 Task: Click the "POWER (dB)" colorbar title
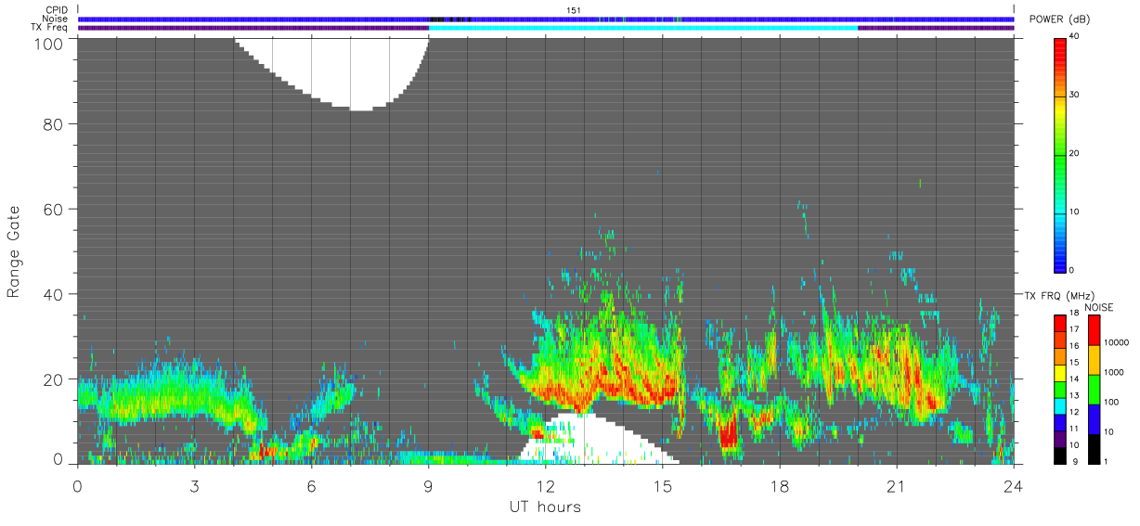tap(1059, 20)
